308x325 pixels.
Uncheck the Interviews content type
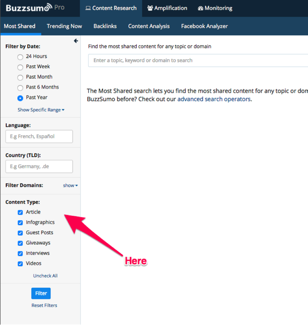(x=20, y=253)
